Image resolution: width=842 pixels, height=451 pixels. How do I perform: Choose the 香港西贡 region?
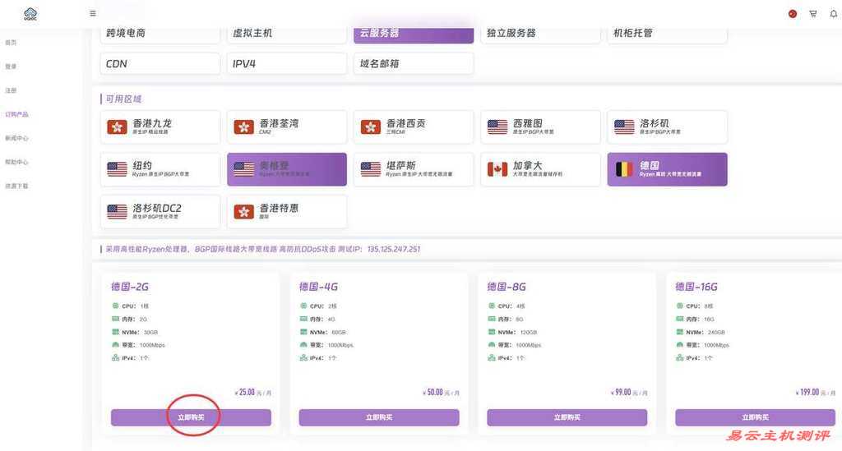click(x=414, y=127)
